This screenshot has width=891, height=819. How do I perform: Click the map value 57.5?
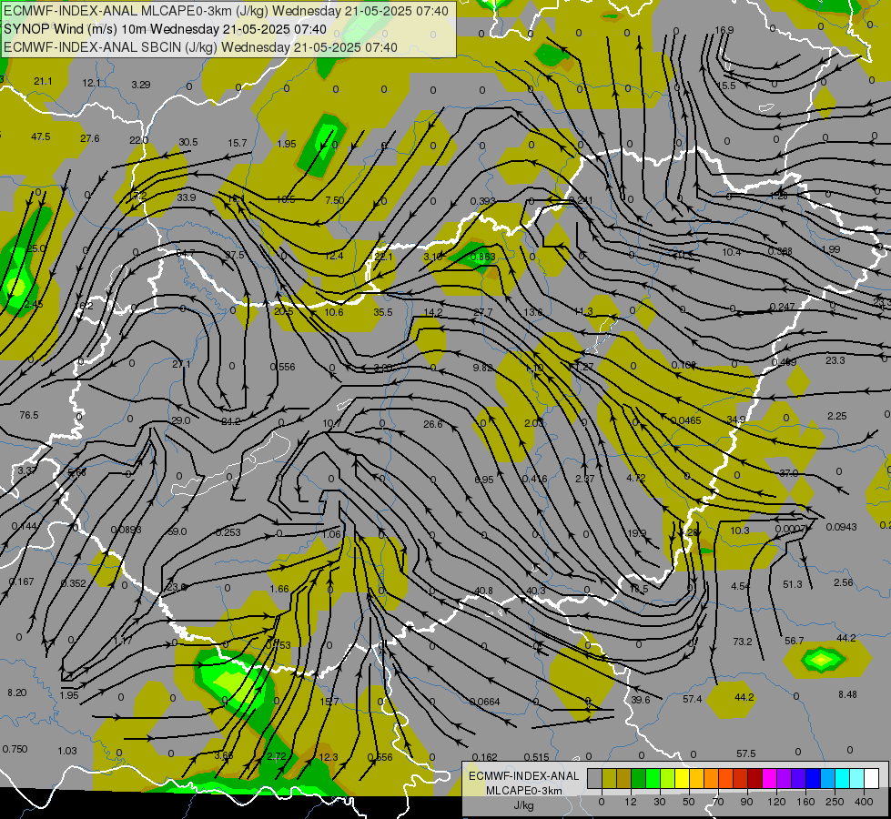(745, 753)
